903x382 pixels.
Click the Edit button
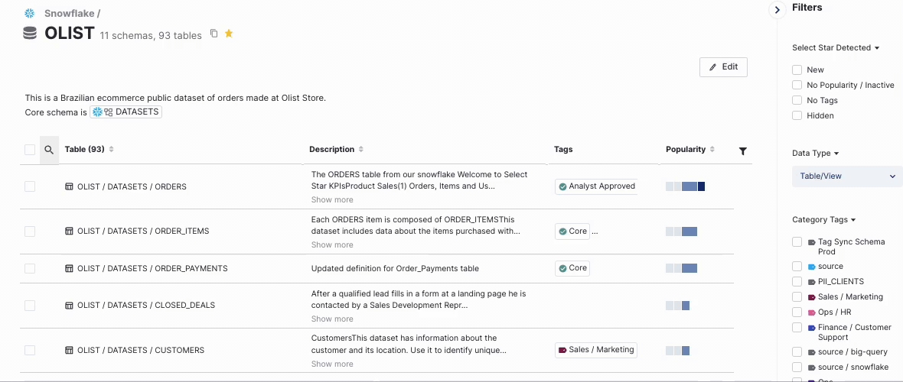pyautogui.click(x=723, y=67)
